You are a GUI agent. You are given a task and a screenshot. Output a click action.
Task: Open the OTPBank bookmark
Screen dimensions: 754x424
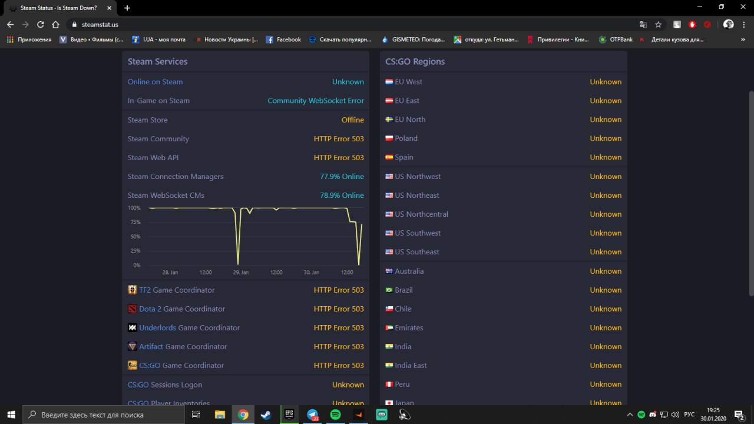616,39
